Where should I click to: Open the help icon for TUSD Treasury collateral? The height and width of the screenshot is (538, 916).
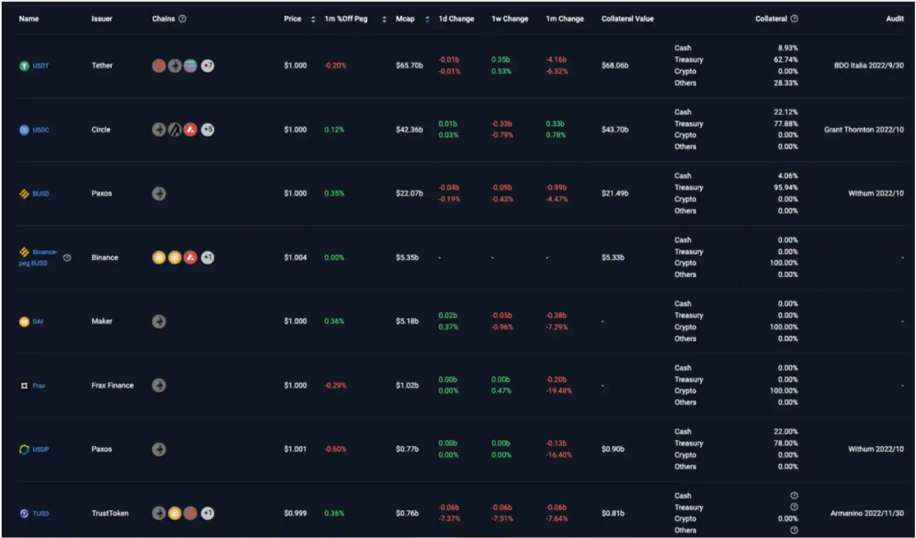pos(794,507)
